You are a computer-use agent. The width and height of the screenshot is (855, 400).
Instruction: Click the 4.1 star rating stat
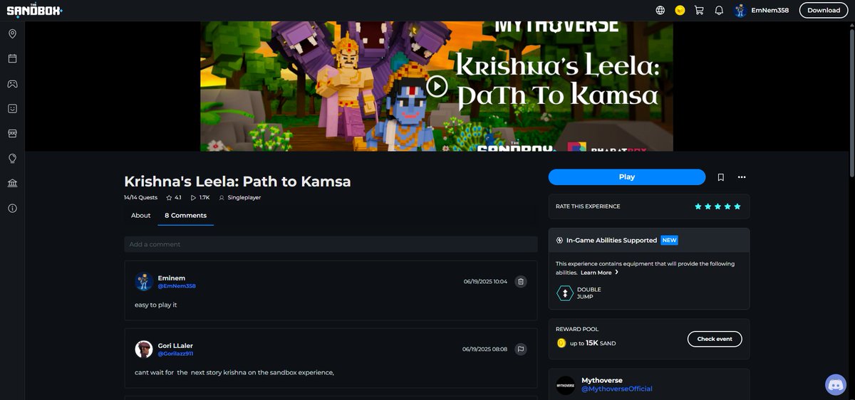tap(174, 197)
